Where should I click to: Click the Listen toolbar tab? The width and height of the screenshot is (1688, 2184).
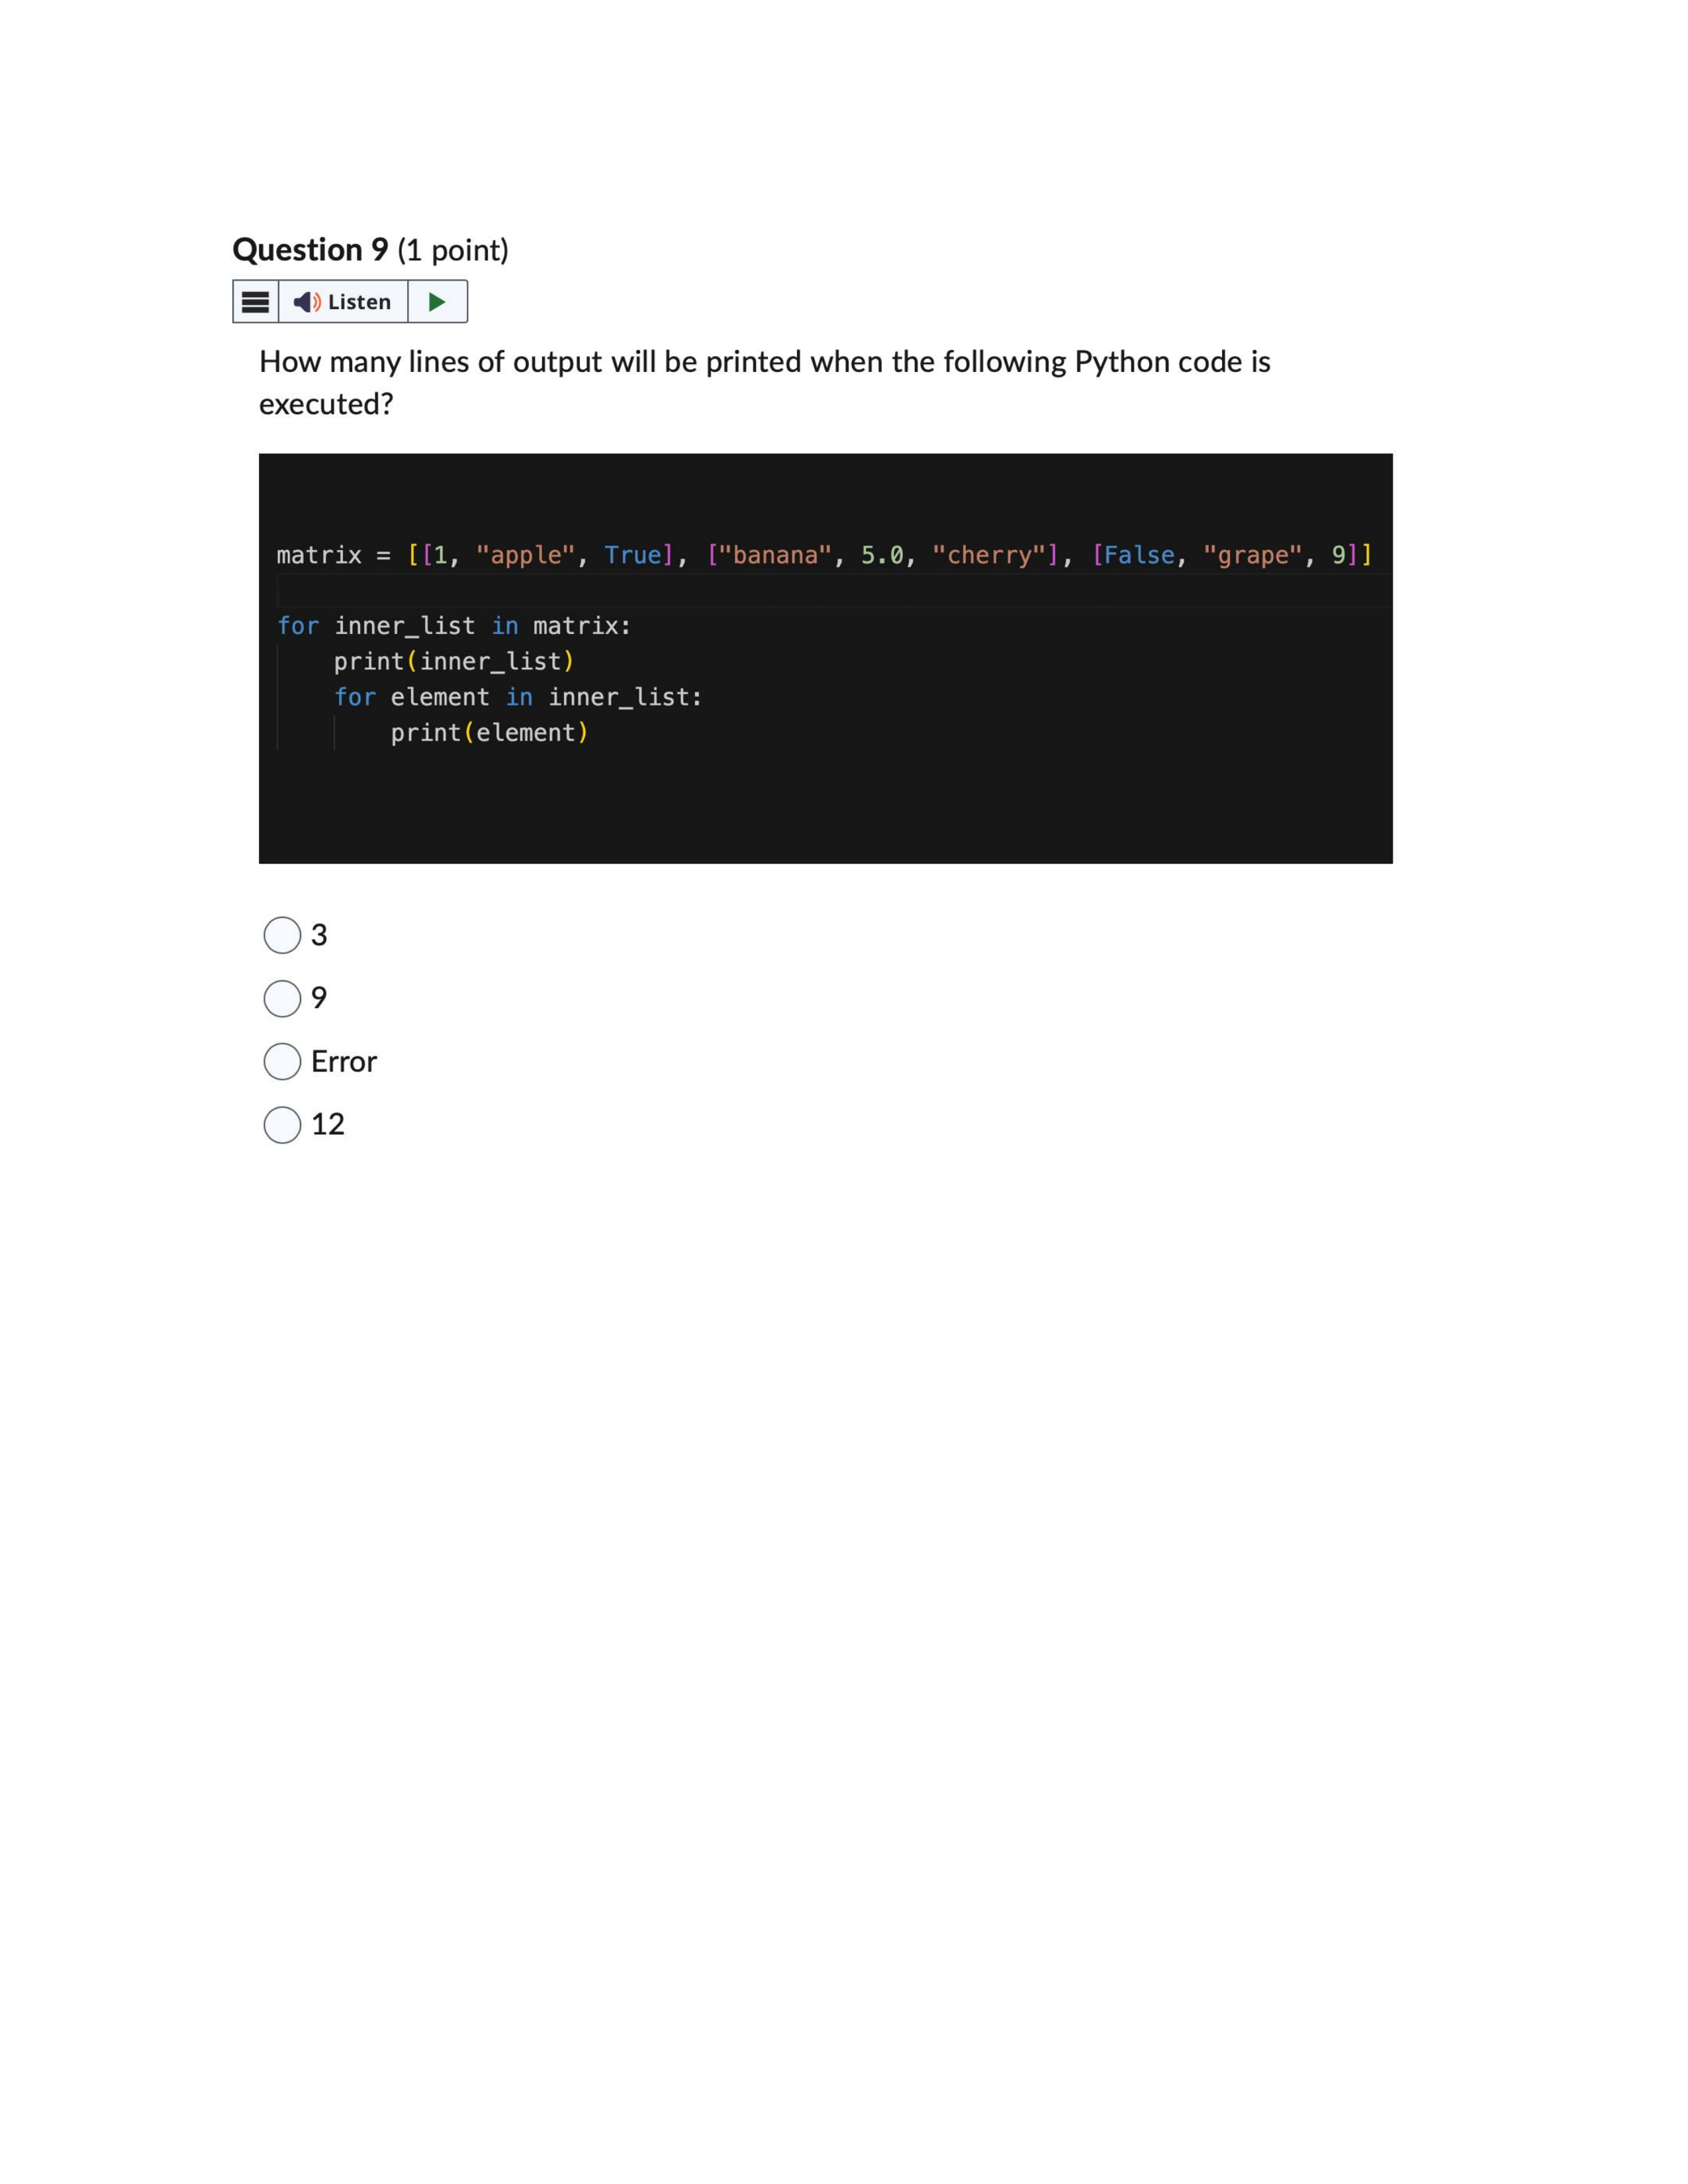pos(344,301)
